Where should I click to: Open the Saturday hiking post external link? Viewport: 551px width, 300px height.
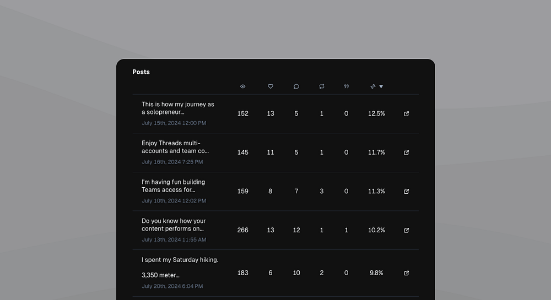tap(407, 273)
